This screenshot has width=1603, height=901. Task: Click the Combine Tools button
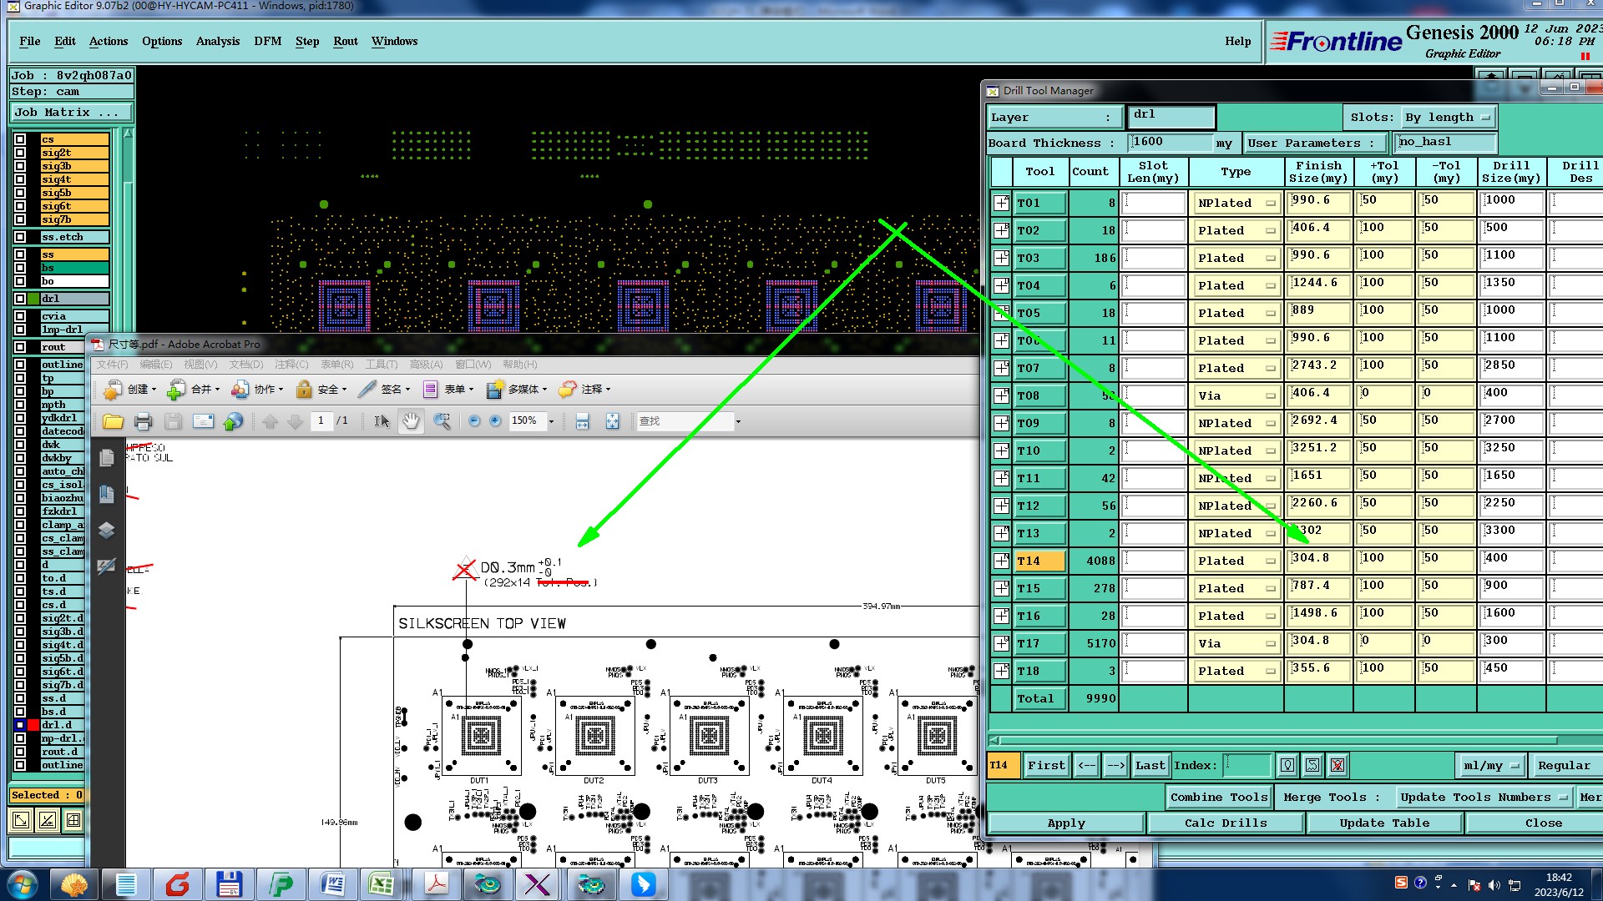tap(1218, 798)
